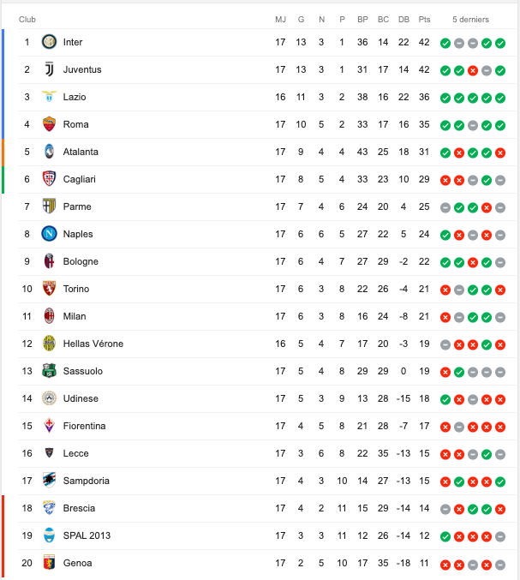Select the Fiorentina purple crest

point(49,426)
